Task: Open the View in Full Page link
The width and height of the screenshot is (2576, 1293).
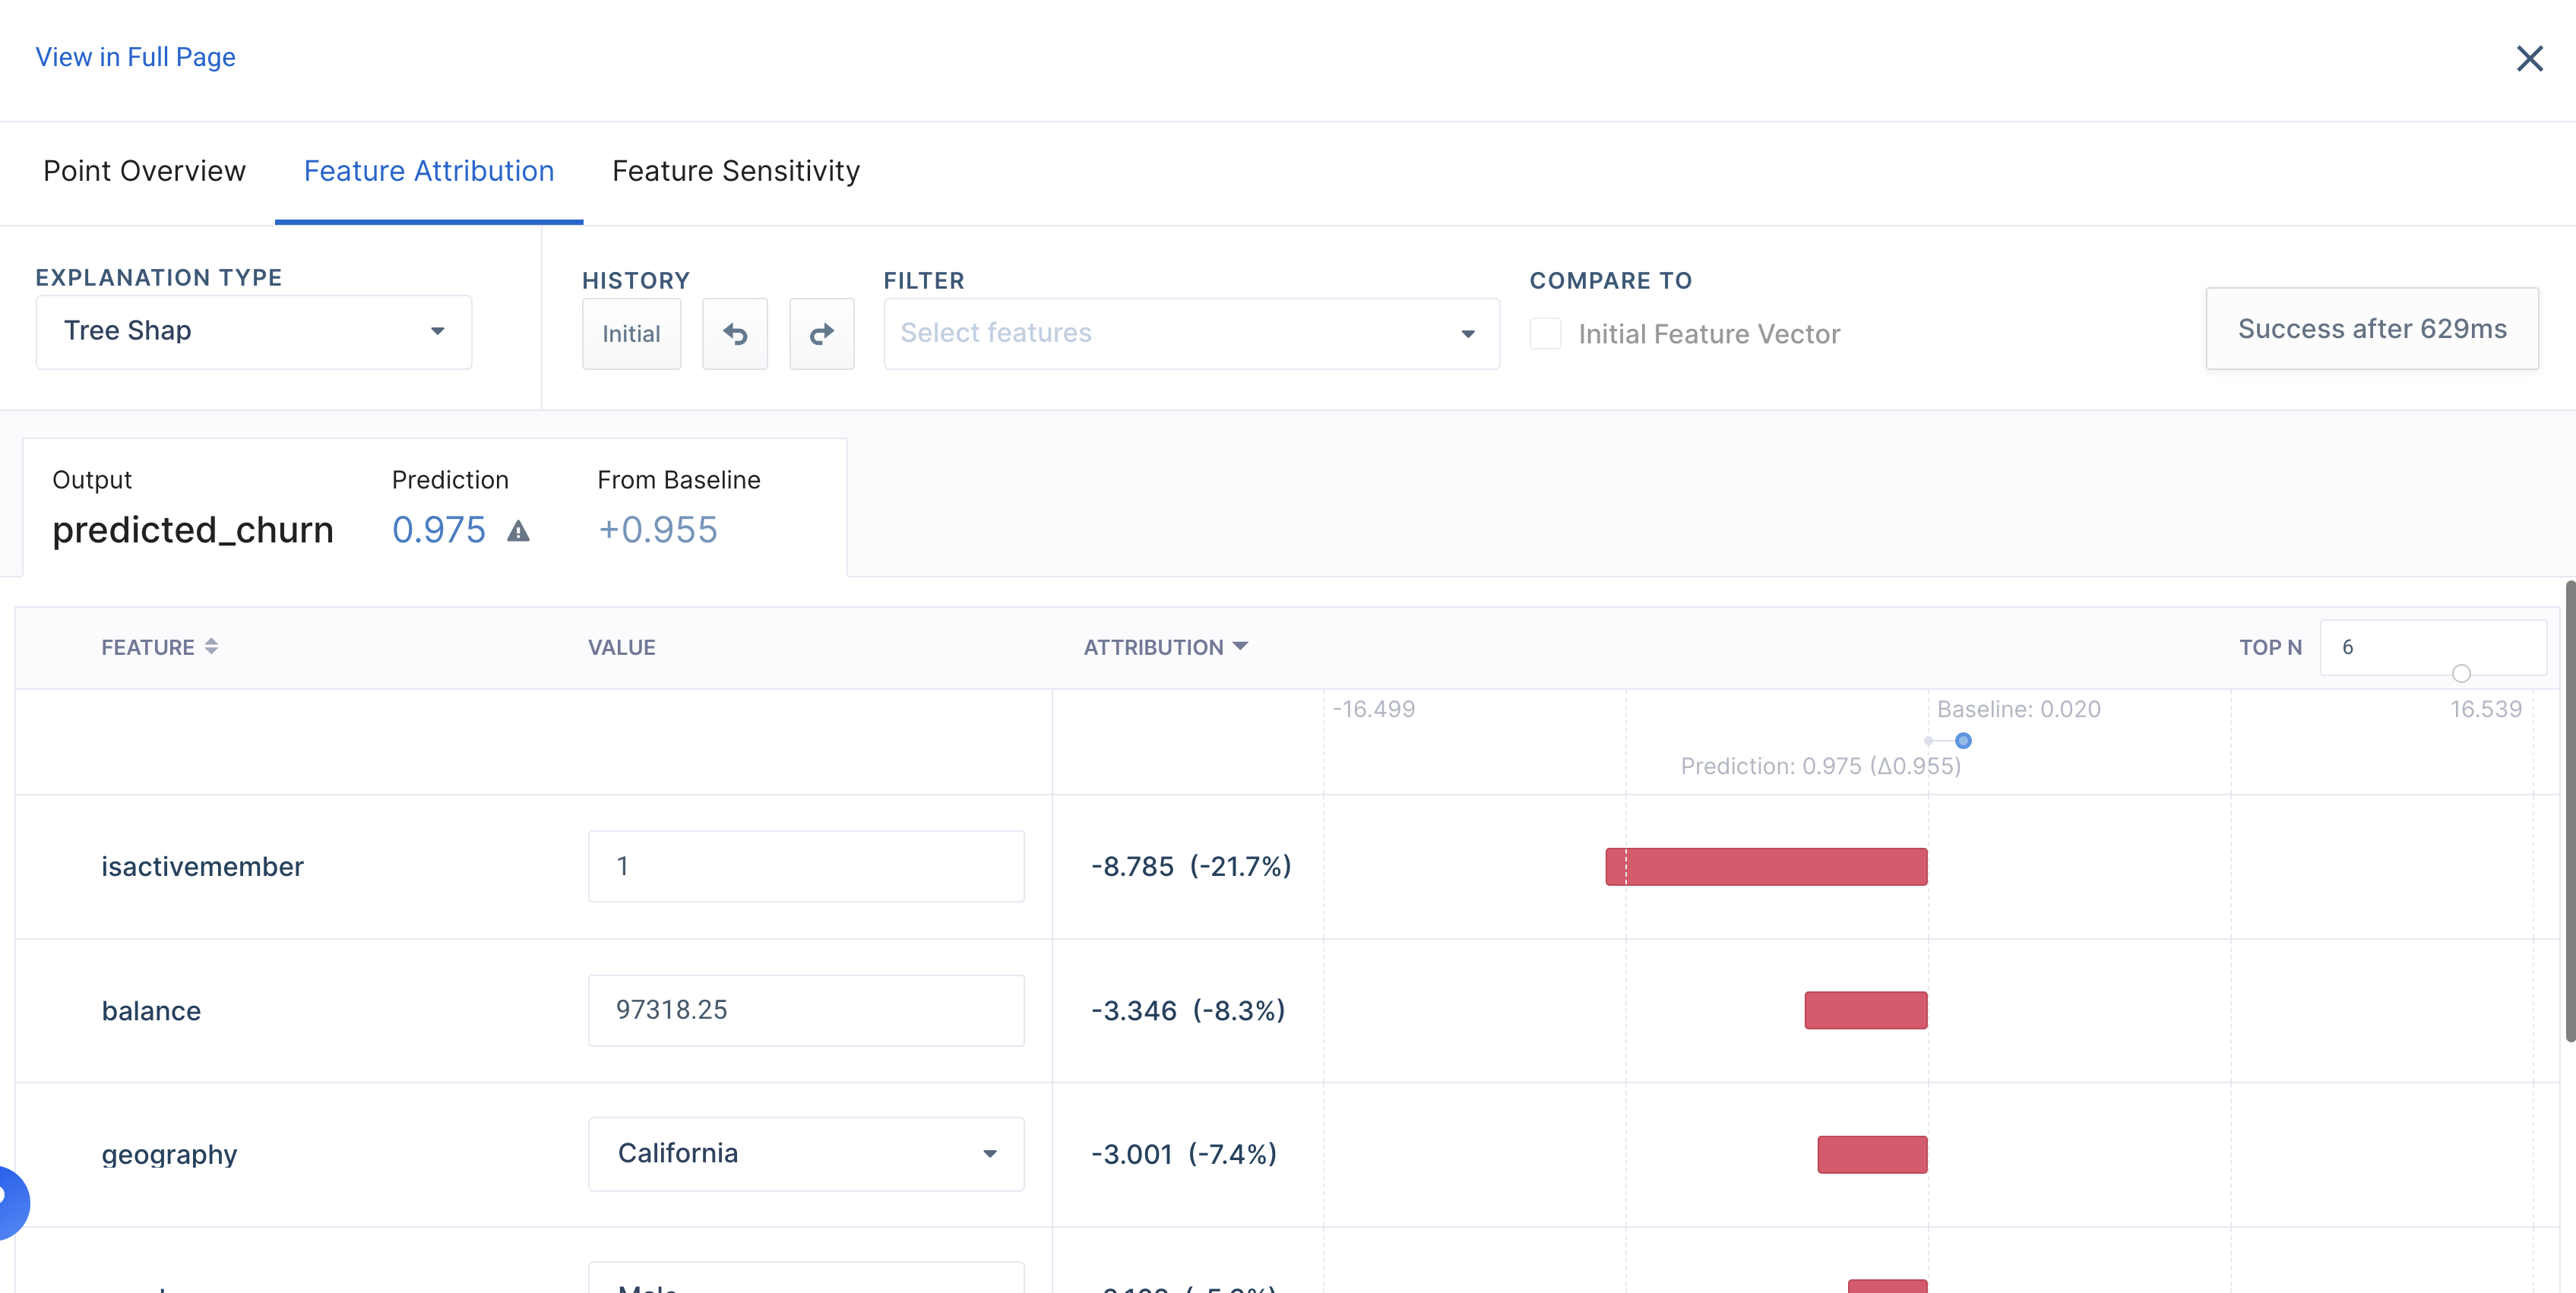Action: (135, 57)
